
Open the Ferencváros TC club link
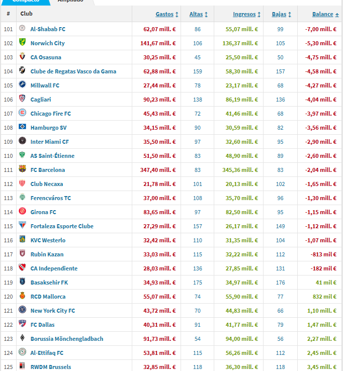tap(51, 198)
